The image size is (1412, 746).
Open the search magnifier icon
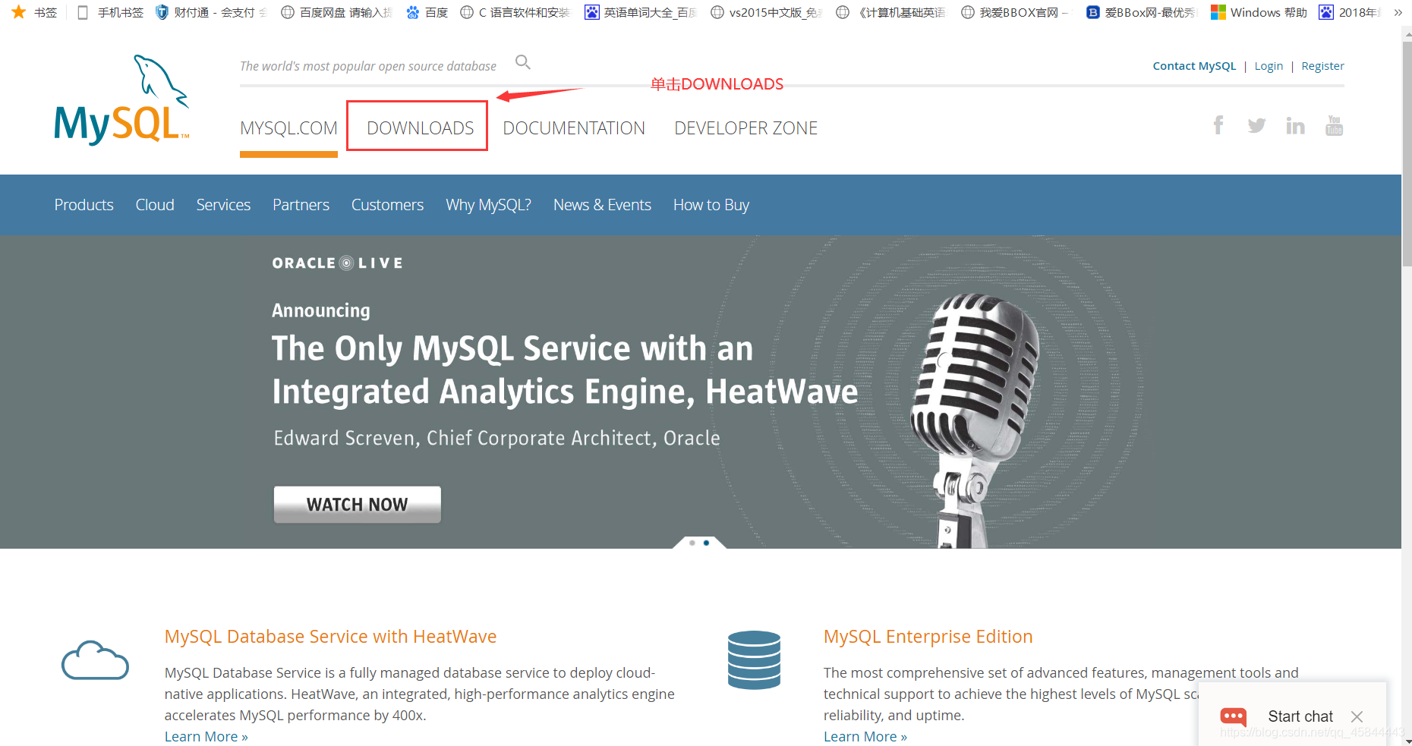(523, 62)
